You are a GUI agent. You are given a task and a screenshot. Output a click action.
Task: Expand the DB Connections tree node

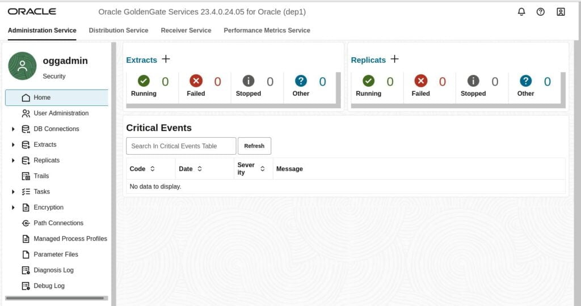pyautogui.click(x=13, y=129)
